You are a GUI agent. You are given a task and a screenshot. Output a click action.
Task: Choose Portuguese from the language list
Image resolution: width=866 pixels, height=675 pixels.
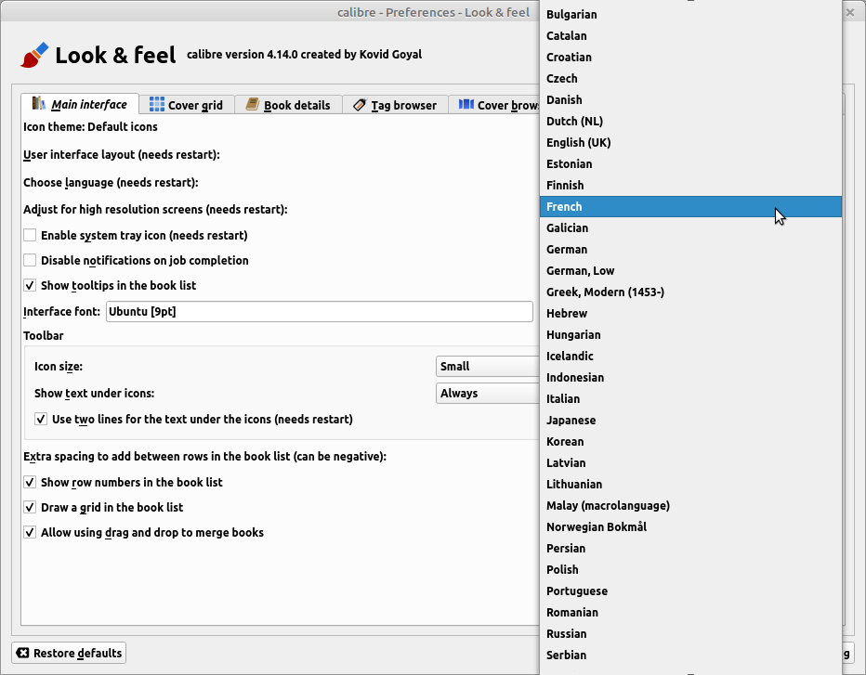pyautogui.click(x=690, y=591)
